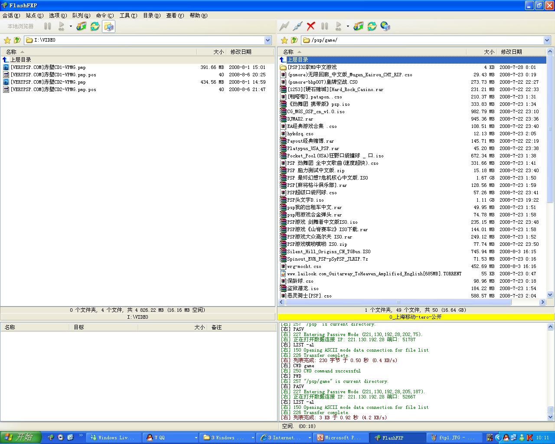Viewport: 555px width, 444px height.
Task: Open the 选项 menu
Action: [x=58, y=16]
